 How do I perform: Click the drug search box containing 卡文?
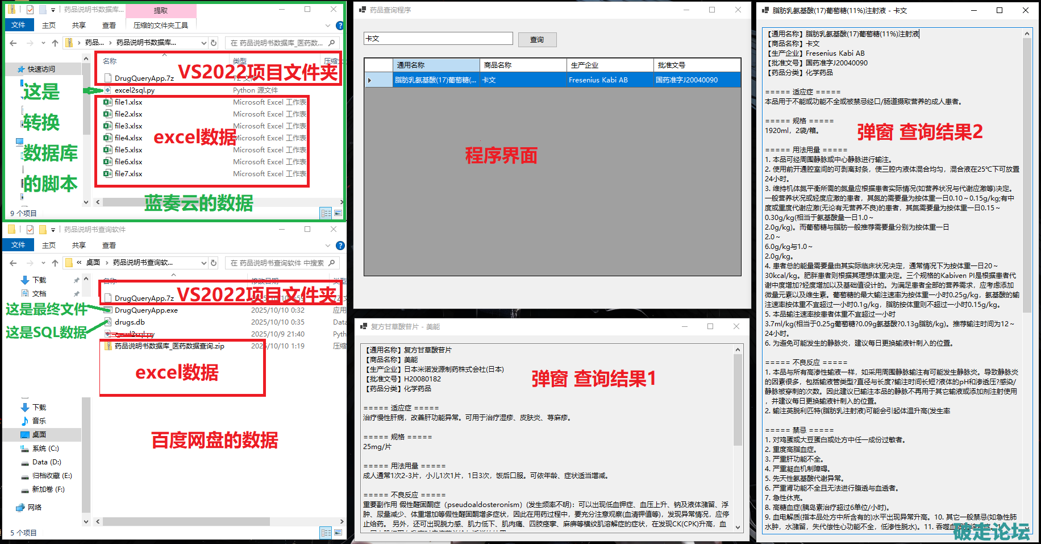(x=438, y=39)
